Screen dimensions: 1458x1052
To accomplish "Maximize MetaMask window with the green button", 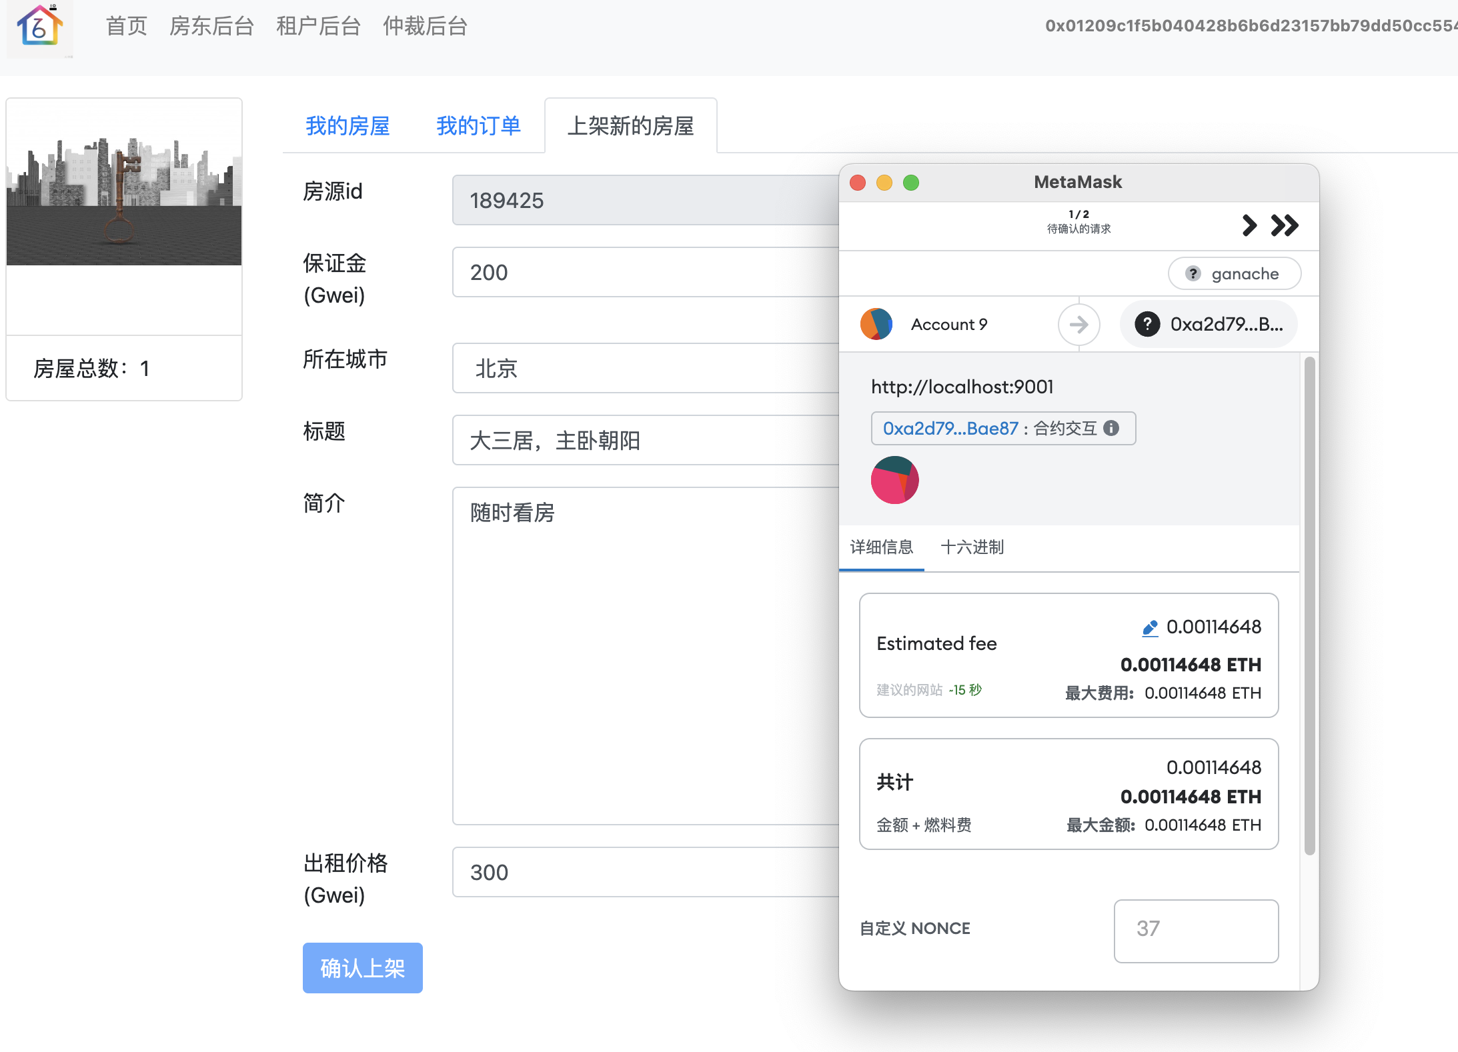I will pos(911,183).
